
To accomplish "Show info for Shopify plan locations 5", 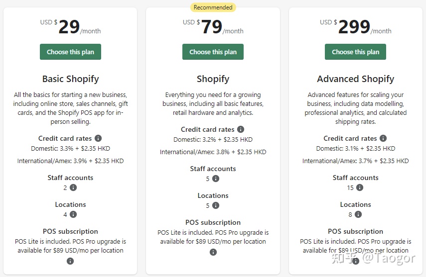I will tap(216, 205).
